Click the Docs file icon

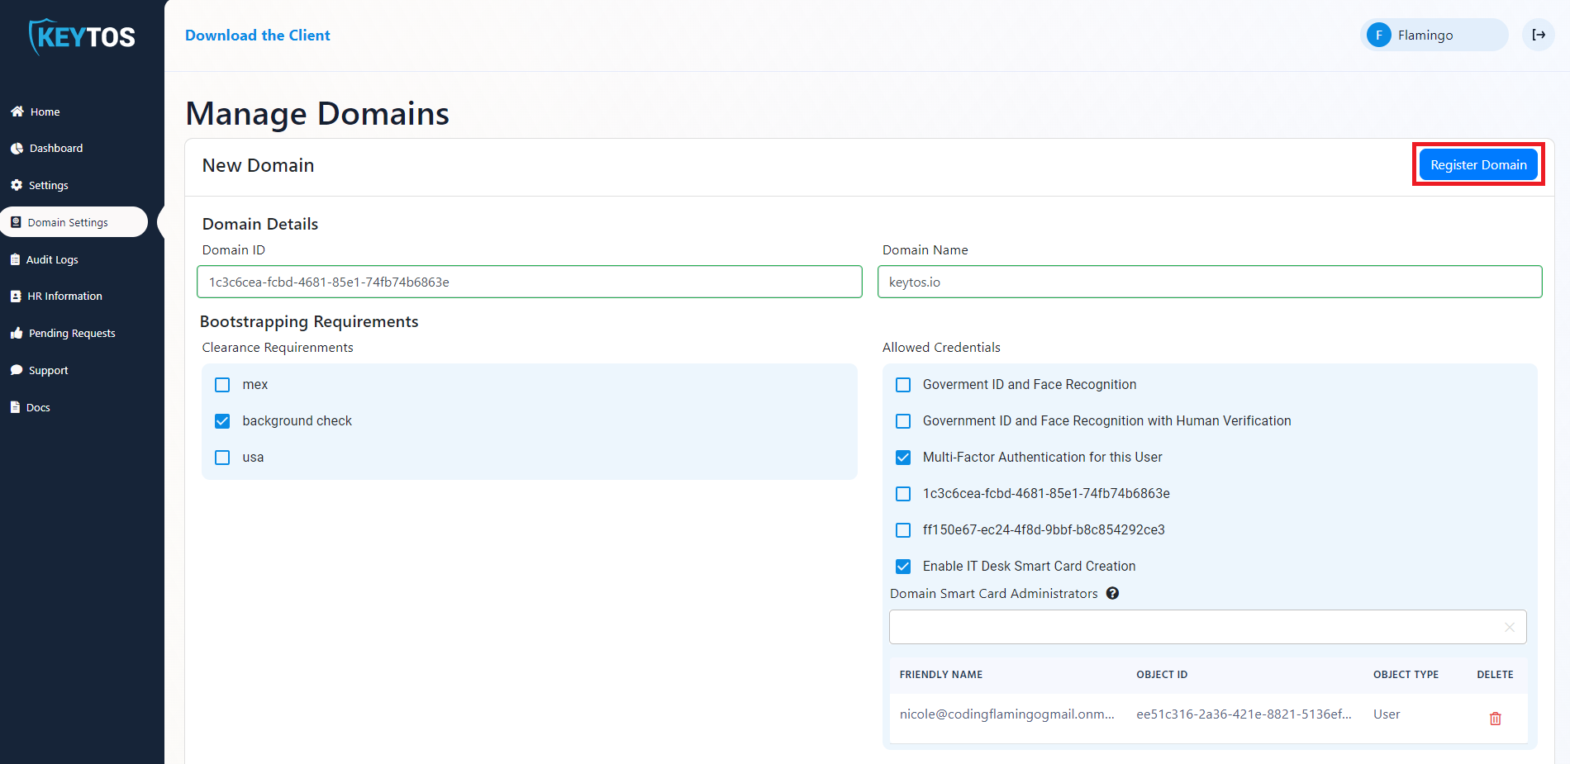coord(15,407)
